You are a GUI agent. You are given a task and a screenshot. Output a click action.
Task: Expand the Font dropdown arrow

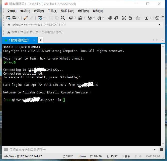(103, 18)
